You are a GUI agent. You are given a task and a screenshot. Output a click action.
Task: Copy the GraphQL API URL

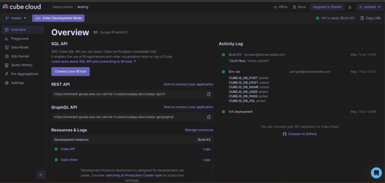209,117
